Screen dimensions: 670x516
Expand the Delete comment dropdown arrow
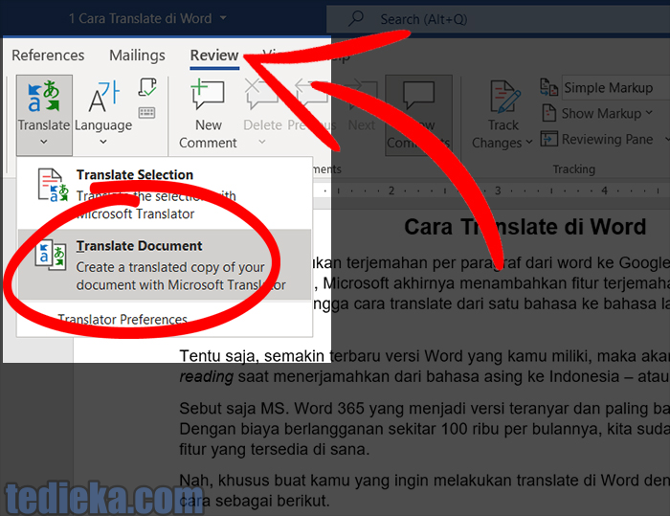tap(262, 142)
